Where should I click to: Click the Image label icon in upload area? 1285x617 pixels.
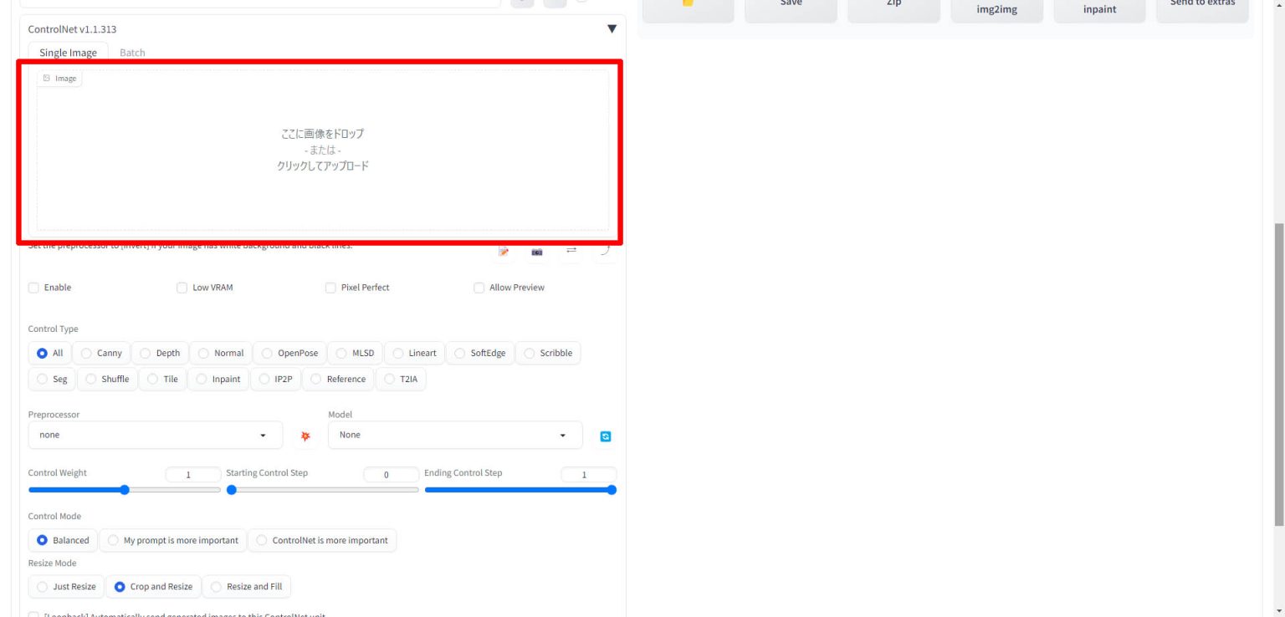(x=59, y=79)
